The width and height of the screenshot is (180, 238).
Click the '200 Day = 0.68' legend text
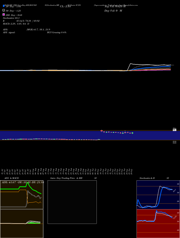(x=14, y=15)
